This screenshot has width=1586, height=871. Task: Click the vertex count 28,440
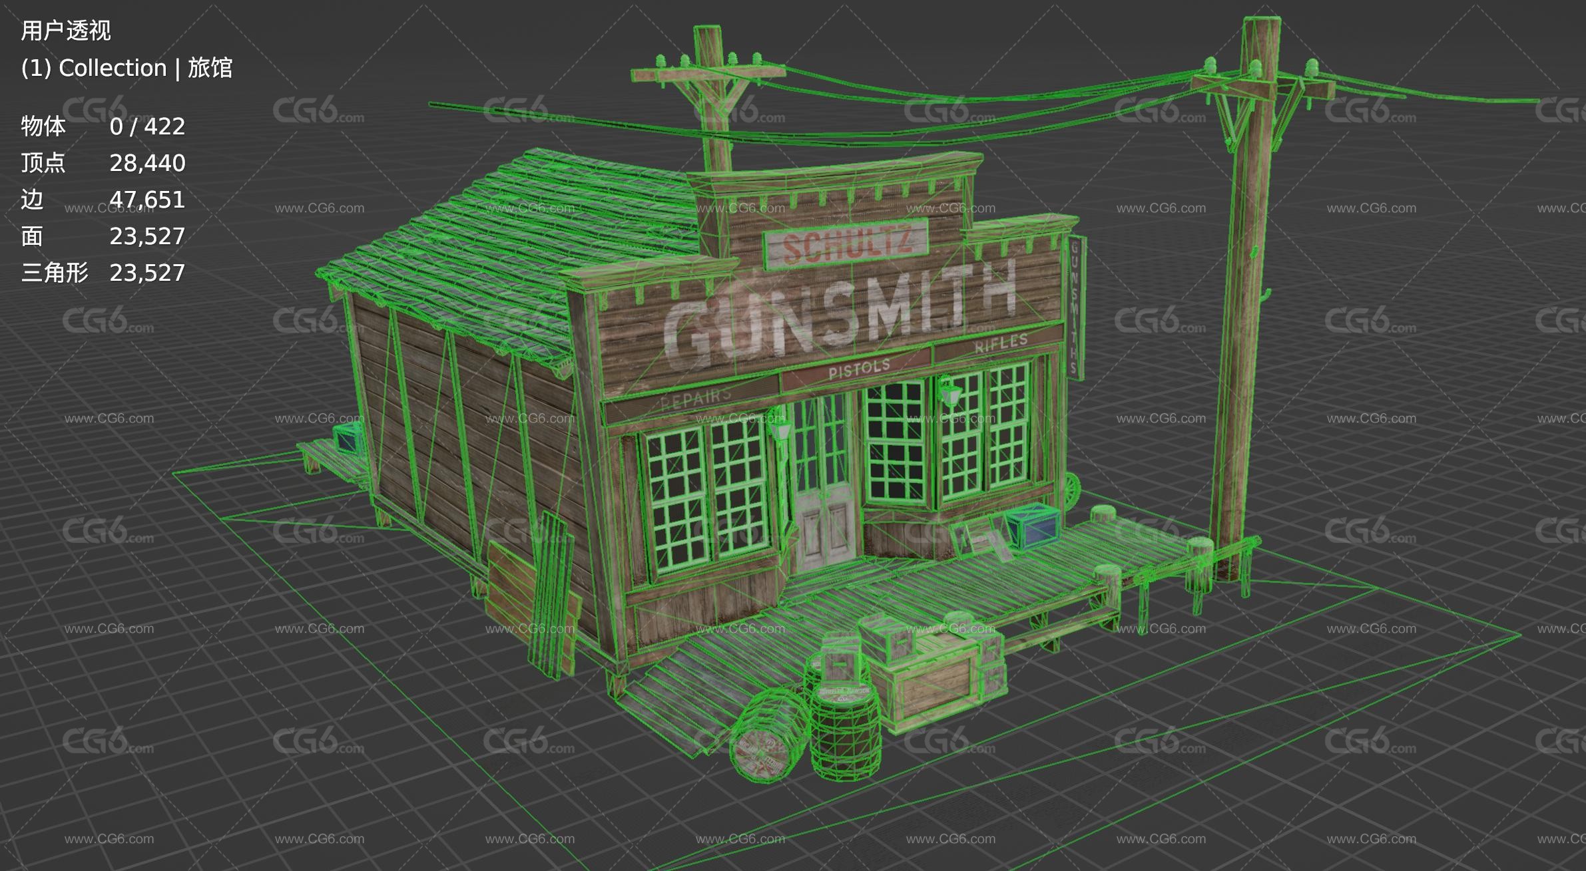click(147, 162)
